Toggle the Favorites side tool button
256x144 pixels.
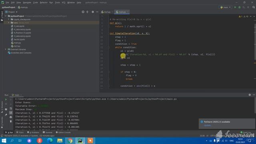point(2,122)
